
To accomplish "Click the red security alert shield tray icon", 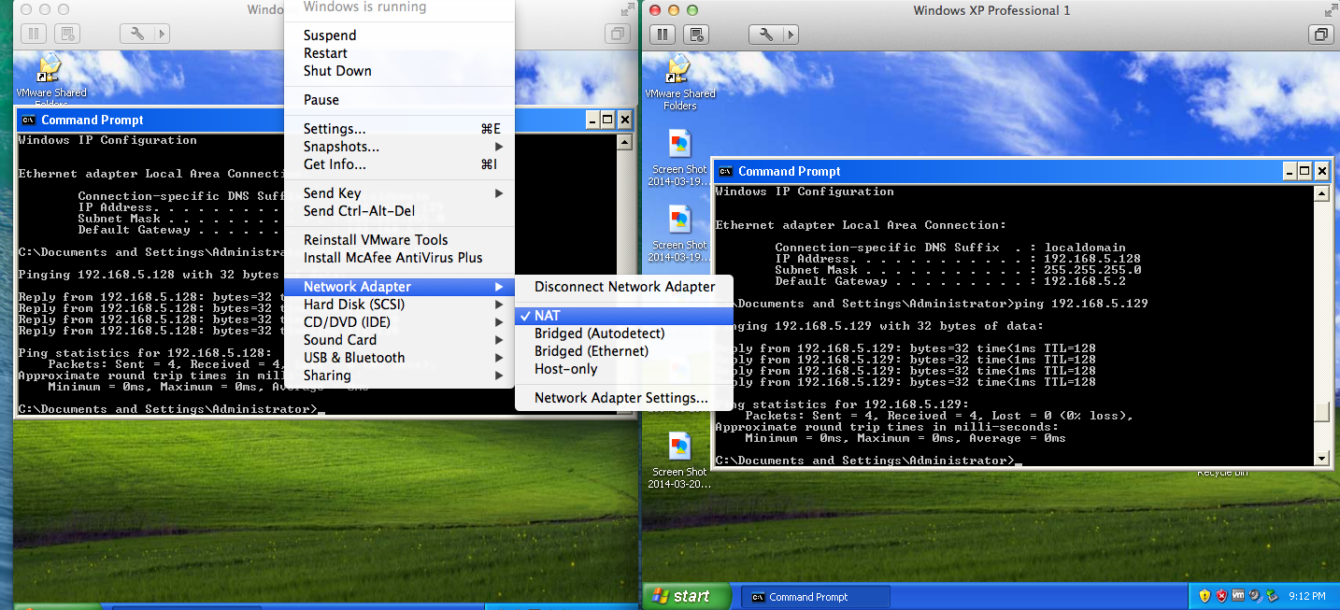I will (1221, 595).
